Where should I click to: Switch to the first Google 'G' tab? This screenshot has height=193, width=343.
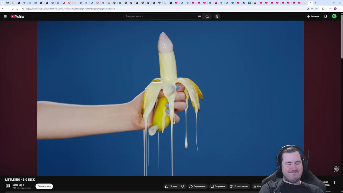75,3
